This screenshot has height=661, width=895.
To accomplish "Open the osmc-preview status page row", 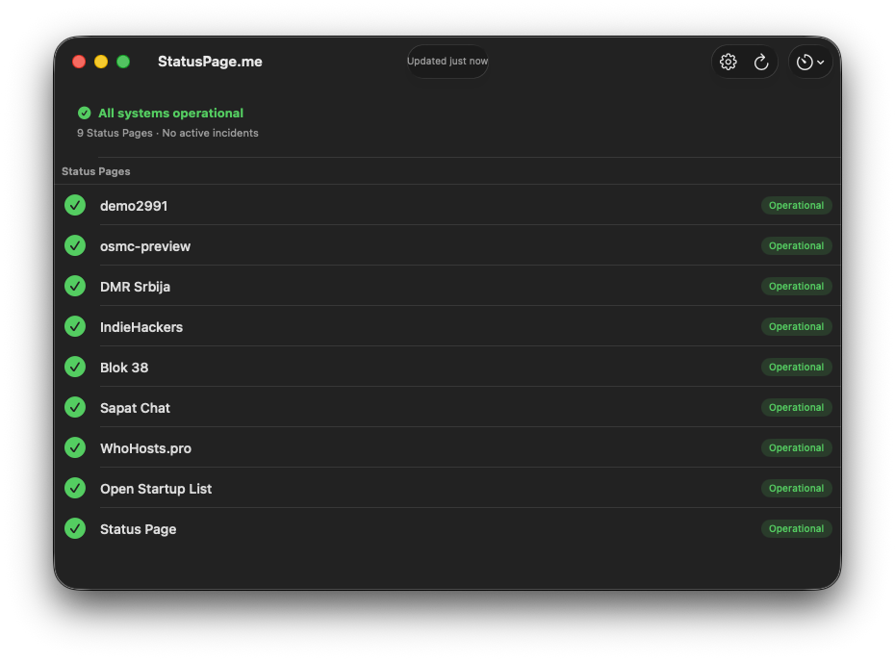I will click(447, 245).
